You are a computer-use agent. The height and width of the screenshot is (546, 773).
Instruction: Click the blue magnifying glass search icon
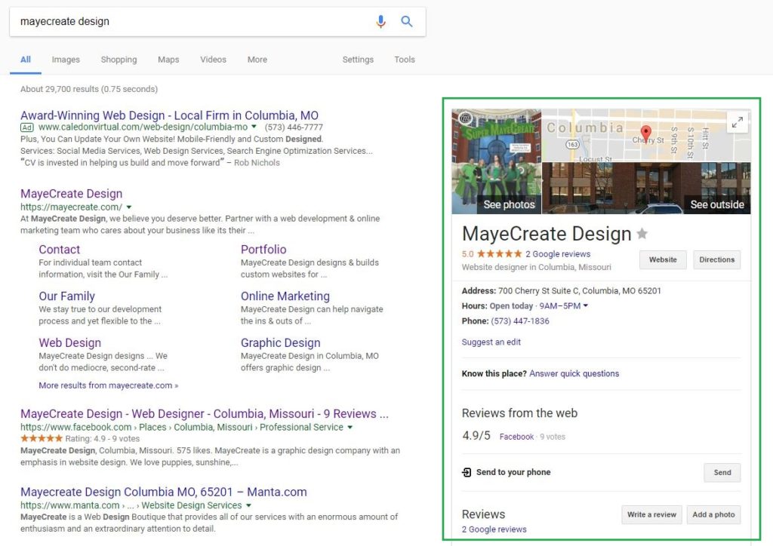[x=407, y=22]
